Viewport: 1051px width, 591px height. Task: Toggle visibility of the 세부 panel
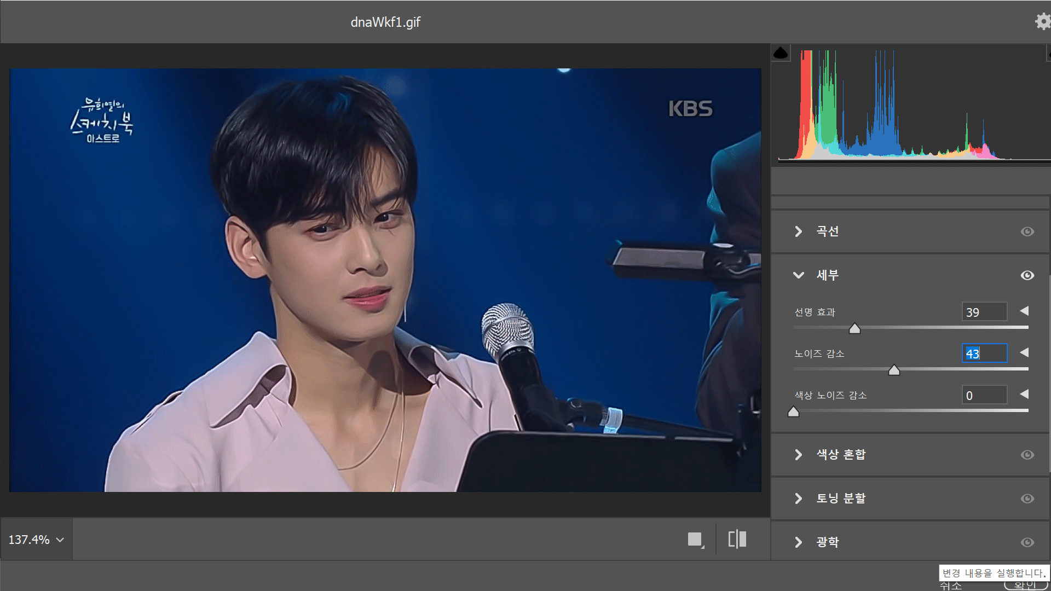tap(1027, 275)
